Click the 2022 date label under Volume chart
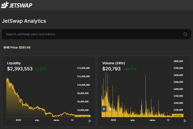The height and width of the screenshot is (129, 193). click(113, 120)
